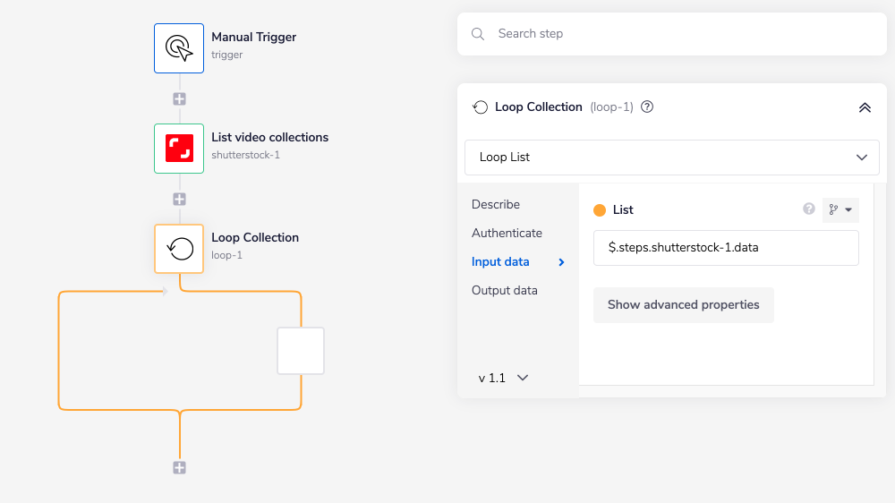The height and width of the screenshot is (503, 895).
Task: Click the empty step placeholder inside loop
Action: point(301,350)
